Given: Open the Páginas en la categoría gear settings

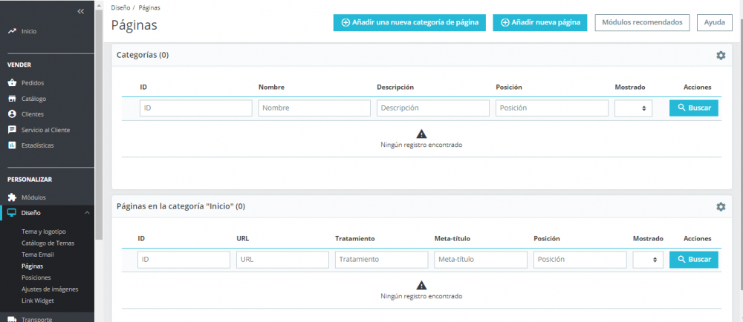Looking at the screenshot, I should pos(720,207).
